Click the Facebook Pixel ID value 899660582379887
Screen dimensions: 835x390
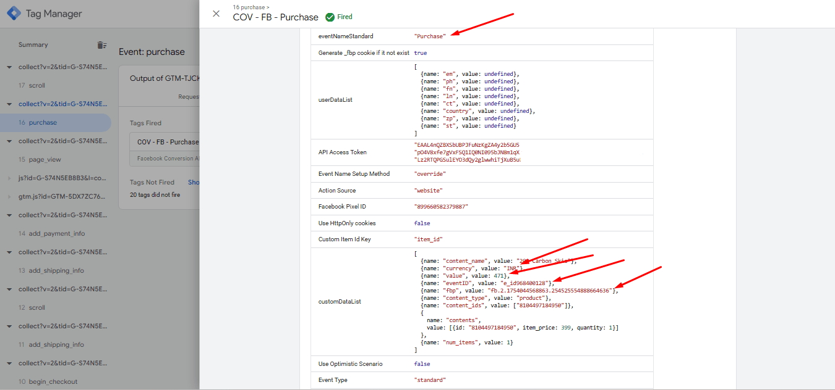pos(441,207)
